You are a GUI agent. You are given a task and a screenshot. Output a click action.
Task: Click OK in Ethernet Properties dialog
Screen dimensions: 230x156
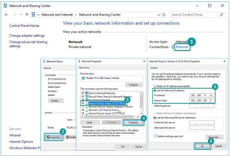pyautogui.click(x=123, y=146)
